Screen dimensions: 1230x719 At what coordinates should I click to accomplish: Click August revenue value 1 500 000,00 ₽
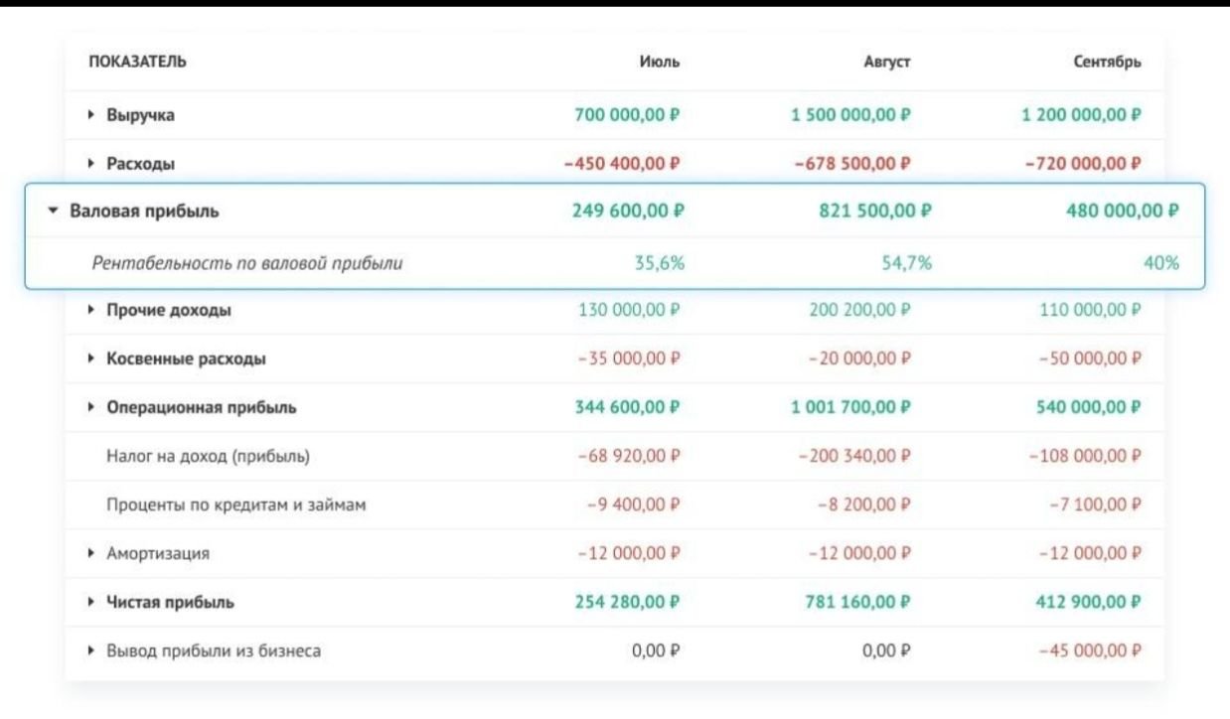(850, 115)
